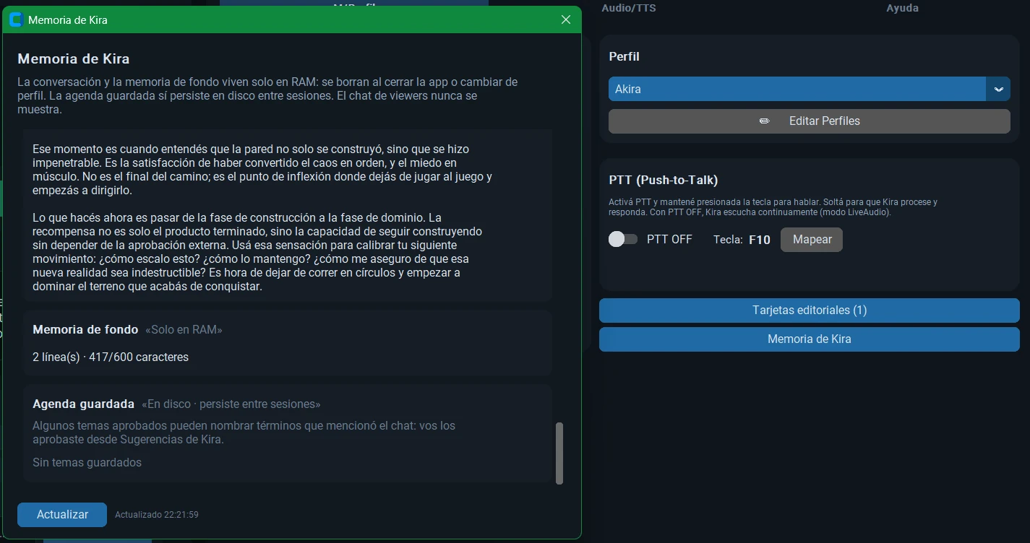This screenshot has height=543, width=1030.
Task: Open Tarjetas editoriales (1)
Action: [809, 310]
